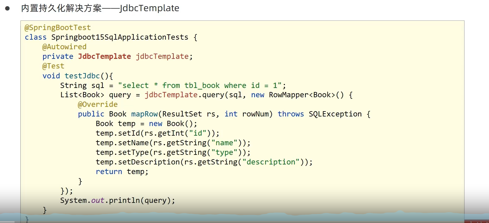
Task: Select the SQLException type
Action: [x=335, y=114]
